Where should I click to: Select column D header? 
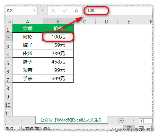point(107,21)
